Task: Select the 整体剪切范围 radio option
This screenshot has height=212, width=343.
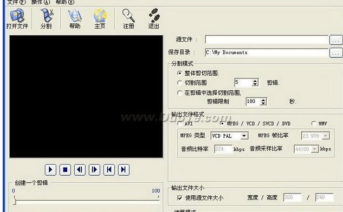Action: coord(179,73)
